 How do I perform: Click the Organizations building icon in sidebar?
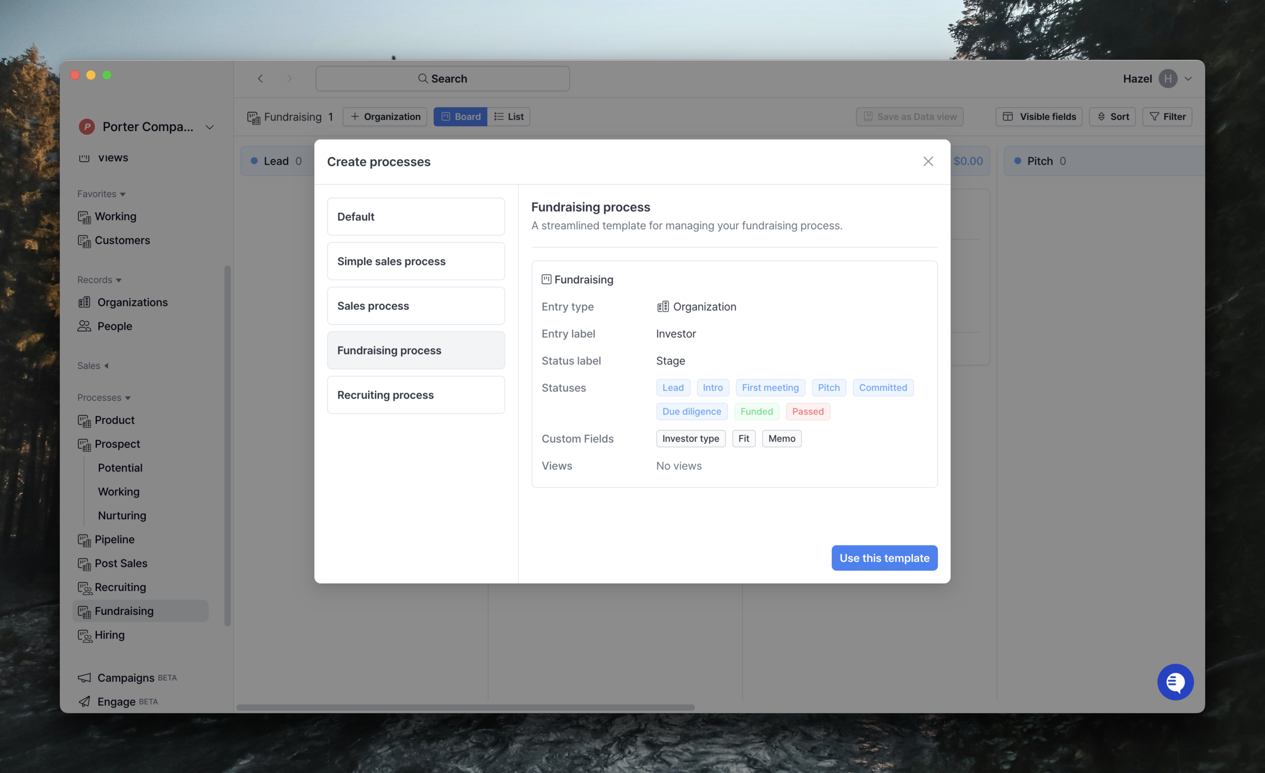84,302
